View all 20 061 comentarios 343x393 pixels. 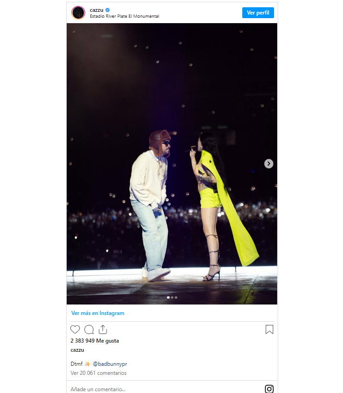[98, 373]
